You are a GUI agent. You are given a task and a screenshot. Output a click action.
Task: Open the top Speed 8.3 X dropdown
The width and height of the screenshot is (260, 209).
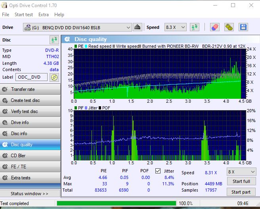pyautogui.click(x=176, y=27)
